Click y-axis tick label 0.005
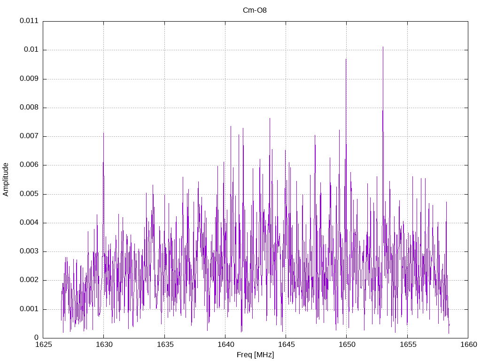 (x=29, y=194)
